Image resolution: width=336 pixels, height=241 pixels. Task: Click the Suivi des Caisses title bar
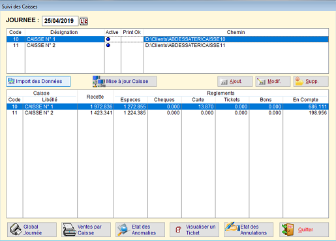click(x=168, y=7)
